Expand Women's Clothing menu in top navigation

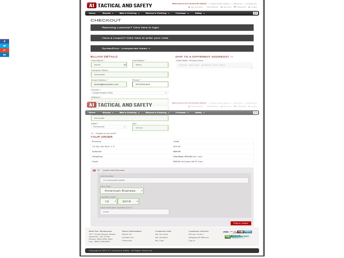[157, 13]
